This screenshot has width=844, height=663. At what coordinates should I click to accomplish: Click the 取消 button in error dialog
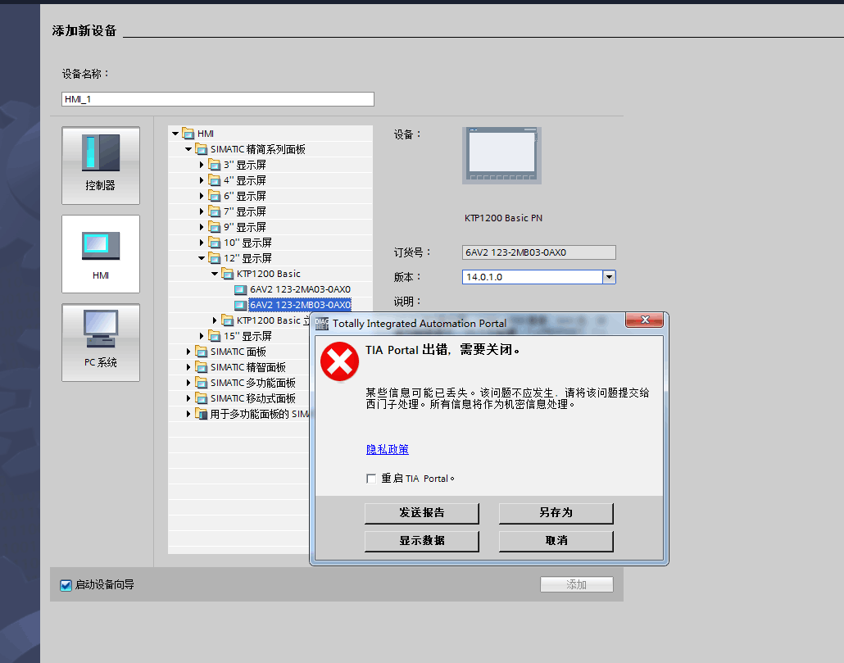pyautogui.click(x=556, y=542)
